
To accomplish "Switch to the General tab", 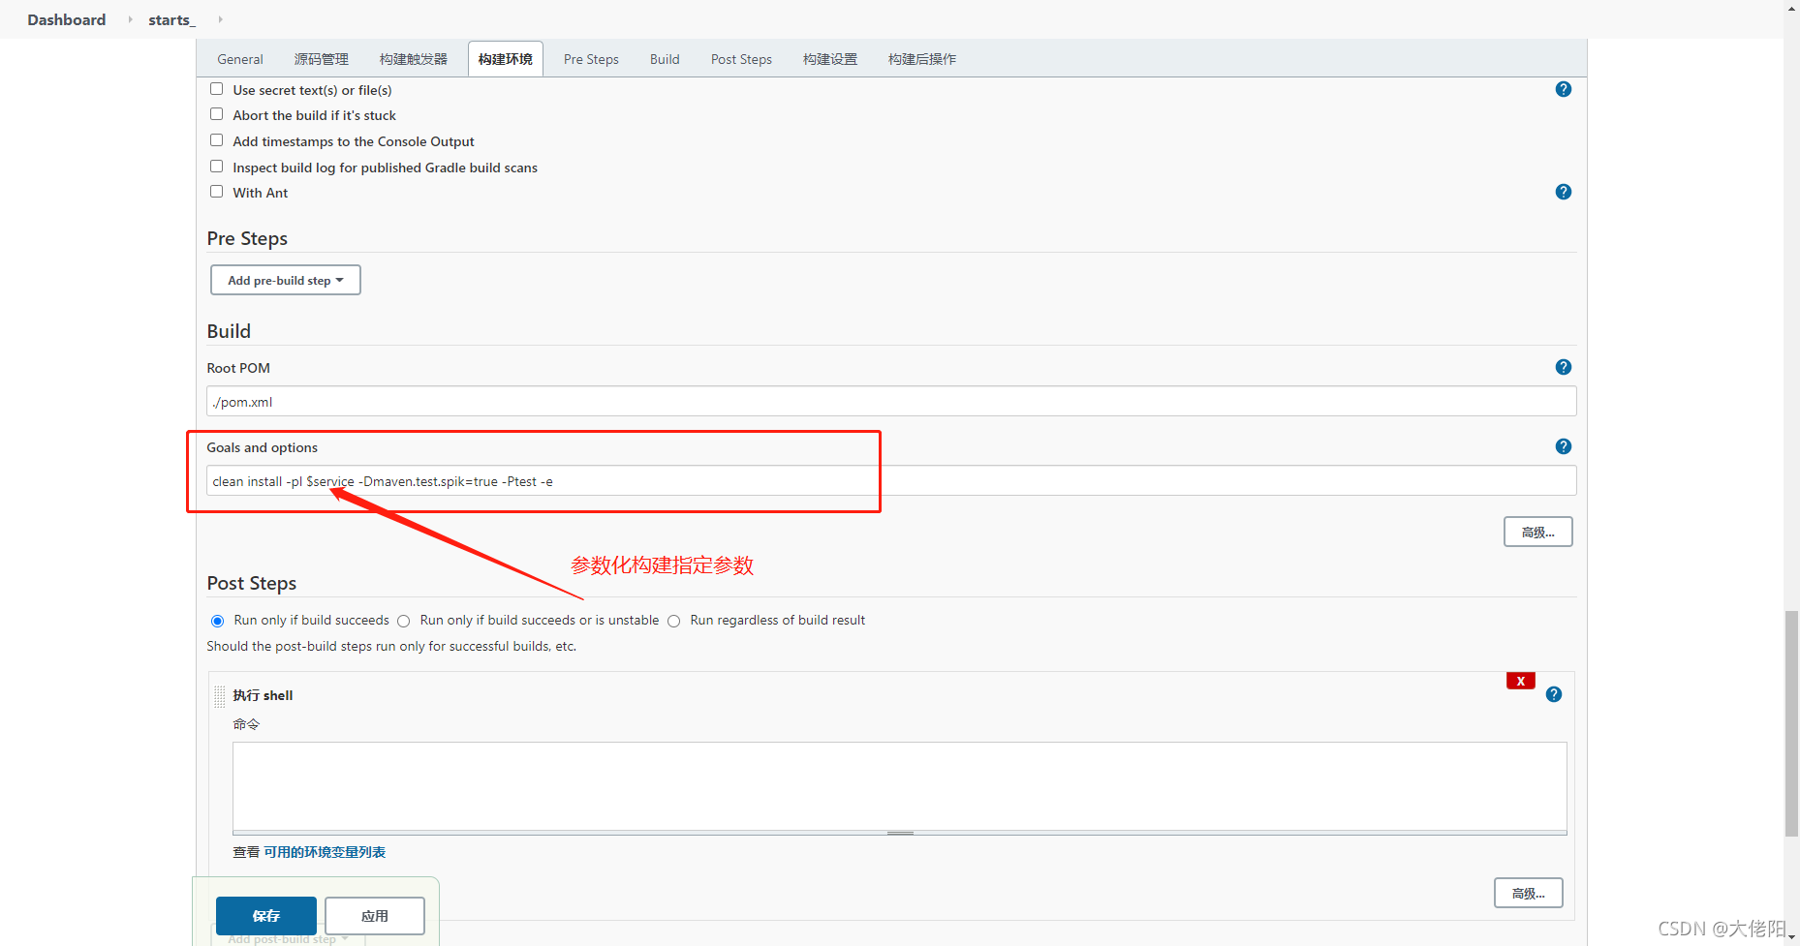I will click(x=240, y=59).
